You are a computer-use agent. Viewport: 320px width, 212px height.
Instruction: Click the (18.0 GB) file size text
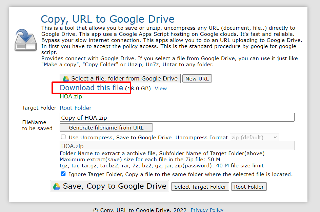[x=138, y=89]
